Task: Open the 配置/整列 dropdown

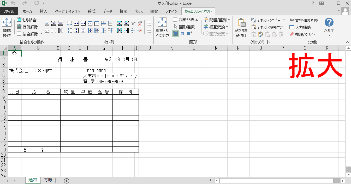Action: 217,20
